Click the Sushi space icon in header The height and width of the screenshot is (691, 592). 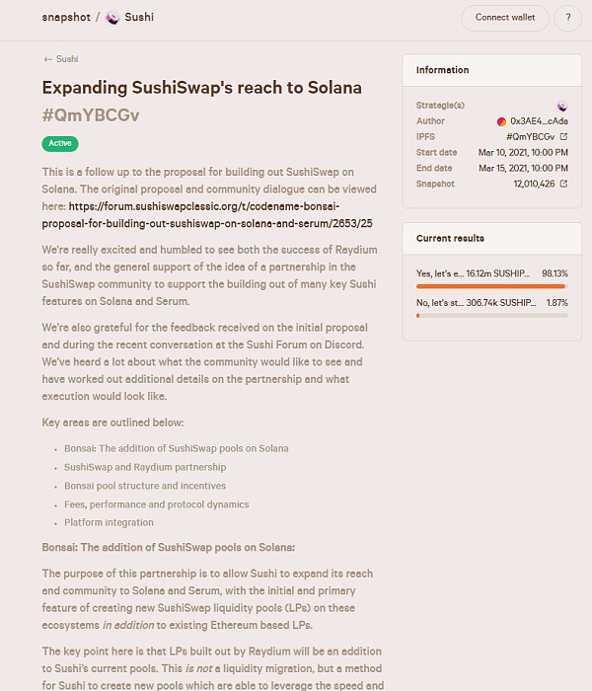tap(111, 17)
